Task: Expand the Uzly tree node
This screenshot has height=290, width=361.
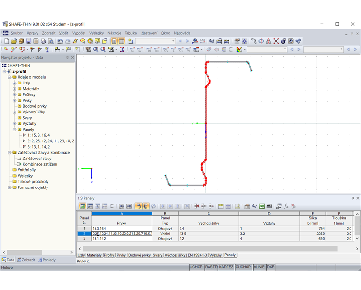Action: pyautogui.click(x=14, y=83)
